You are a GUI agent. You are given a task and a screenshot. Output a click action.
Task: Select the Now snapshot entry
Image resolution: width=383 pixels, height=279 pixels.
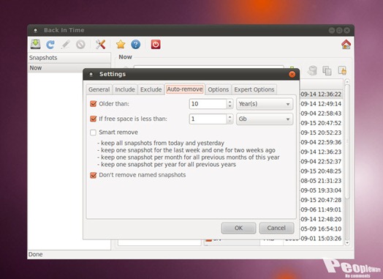tap(56, 68)
